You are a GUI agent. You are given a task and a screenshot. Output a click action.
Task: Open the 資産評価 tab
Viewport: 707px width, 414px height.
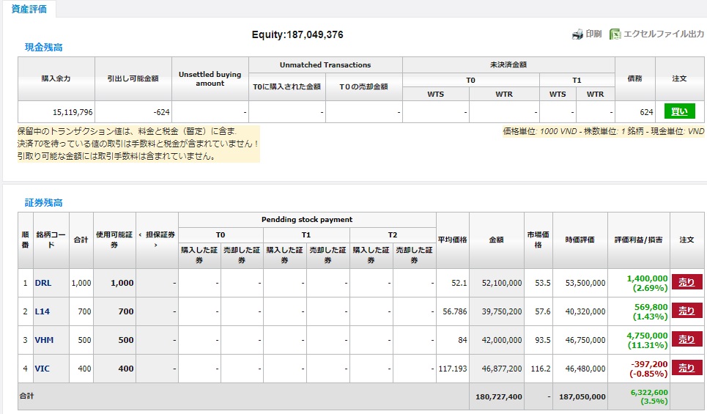point(27,8)
